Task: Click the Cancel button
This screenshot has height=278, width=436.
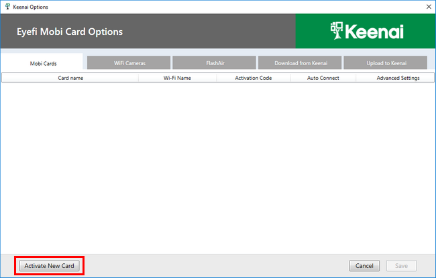Action: coord(364,266)
